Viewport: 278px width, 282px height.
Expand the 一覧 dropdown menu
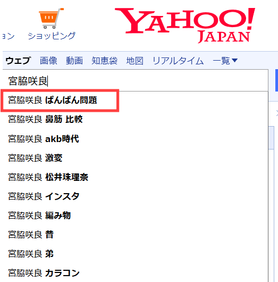pyautogui.click(x=225, y=61)
